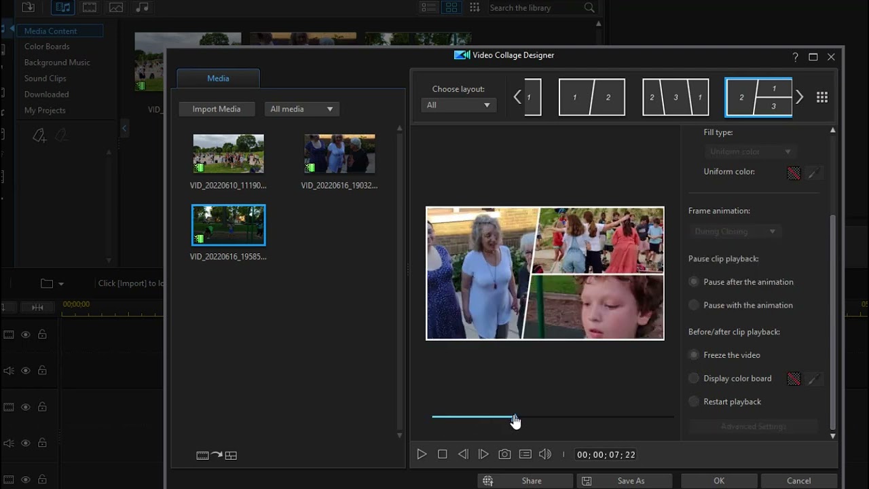The image size is (869, 489).
Task: Open help in Video Collage Designer
Action: click(x=796, y=57)
